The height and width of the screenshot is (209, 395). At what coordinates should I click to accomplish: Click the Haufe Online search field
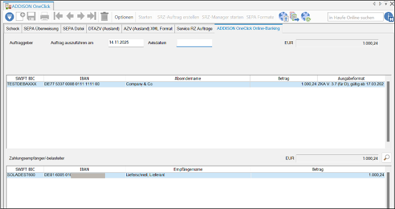click(x=355, y=18)
